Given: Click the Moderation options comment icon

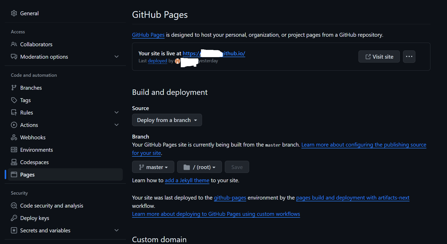Looking at the screenshot, I should pyautogui.click(x=14, y=57).
